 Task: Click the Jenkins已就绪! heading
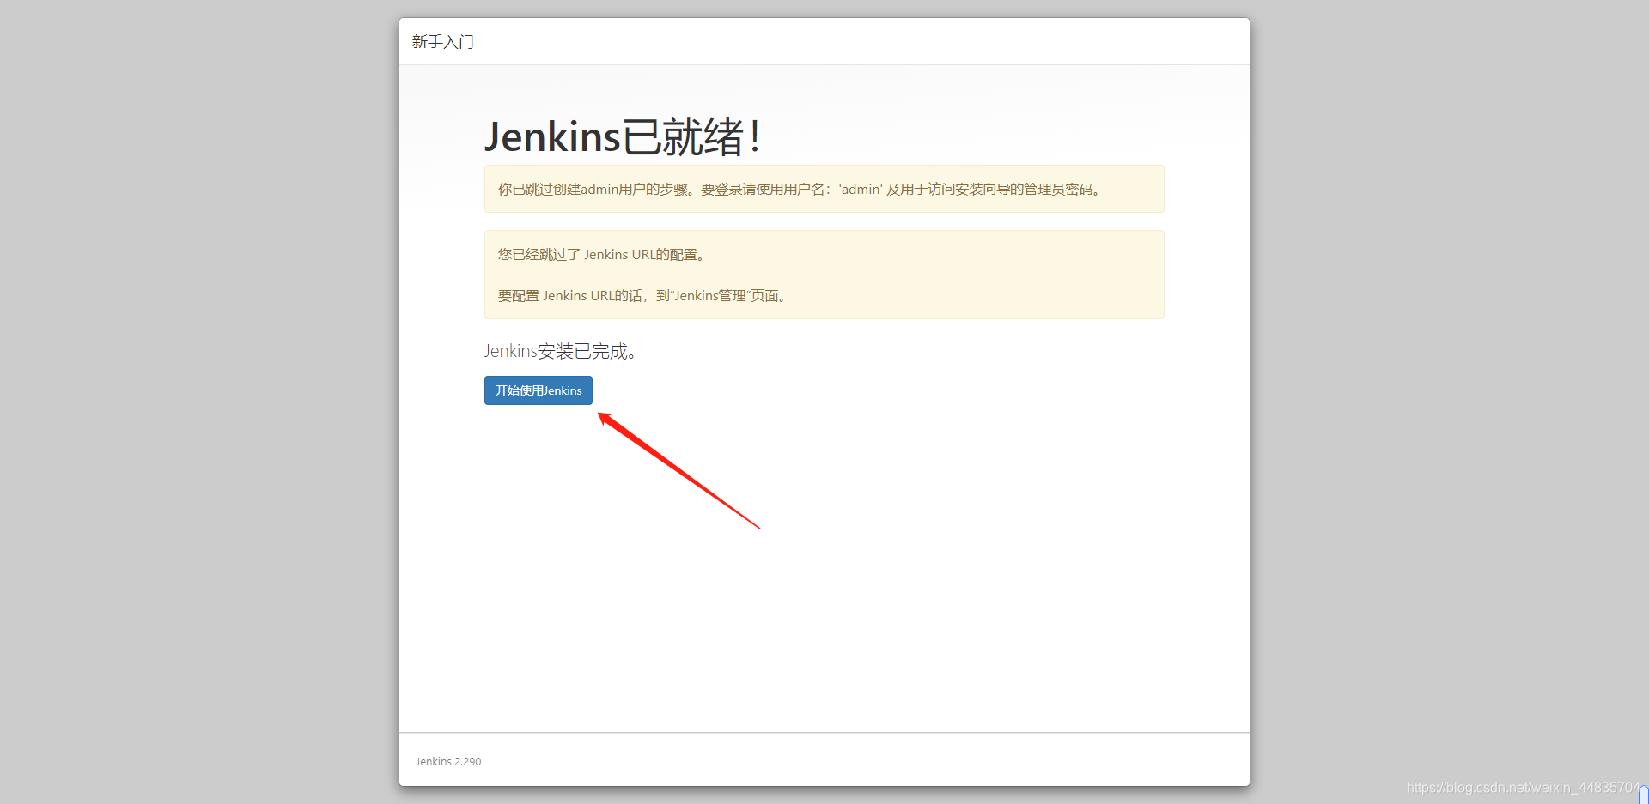coord(623,136)
